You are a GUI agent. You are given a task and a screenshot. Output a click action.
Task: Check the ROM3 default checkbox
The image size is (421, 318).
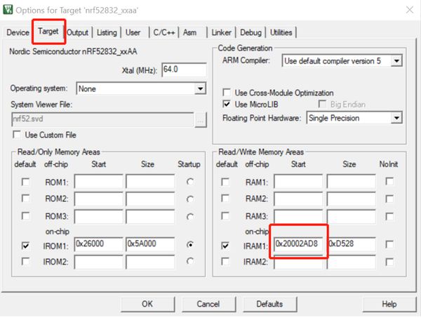[25, 216]
